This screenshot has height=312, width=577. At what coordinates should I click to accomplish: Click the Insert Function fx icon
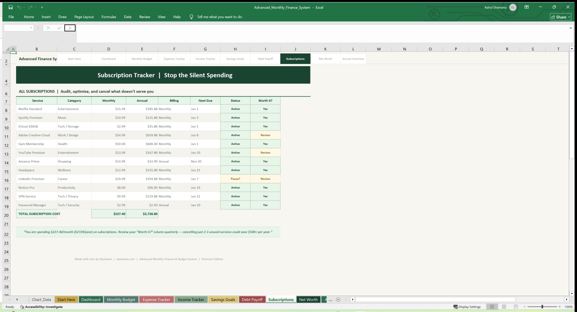click(70, 28)
